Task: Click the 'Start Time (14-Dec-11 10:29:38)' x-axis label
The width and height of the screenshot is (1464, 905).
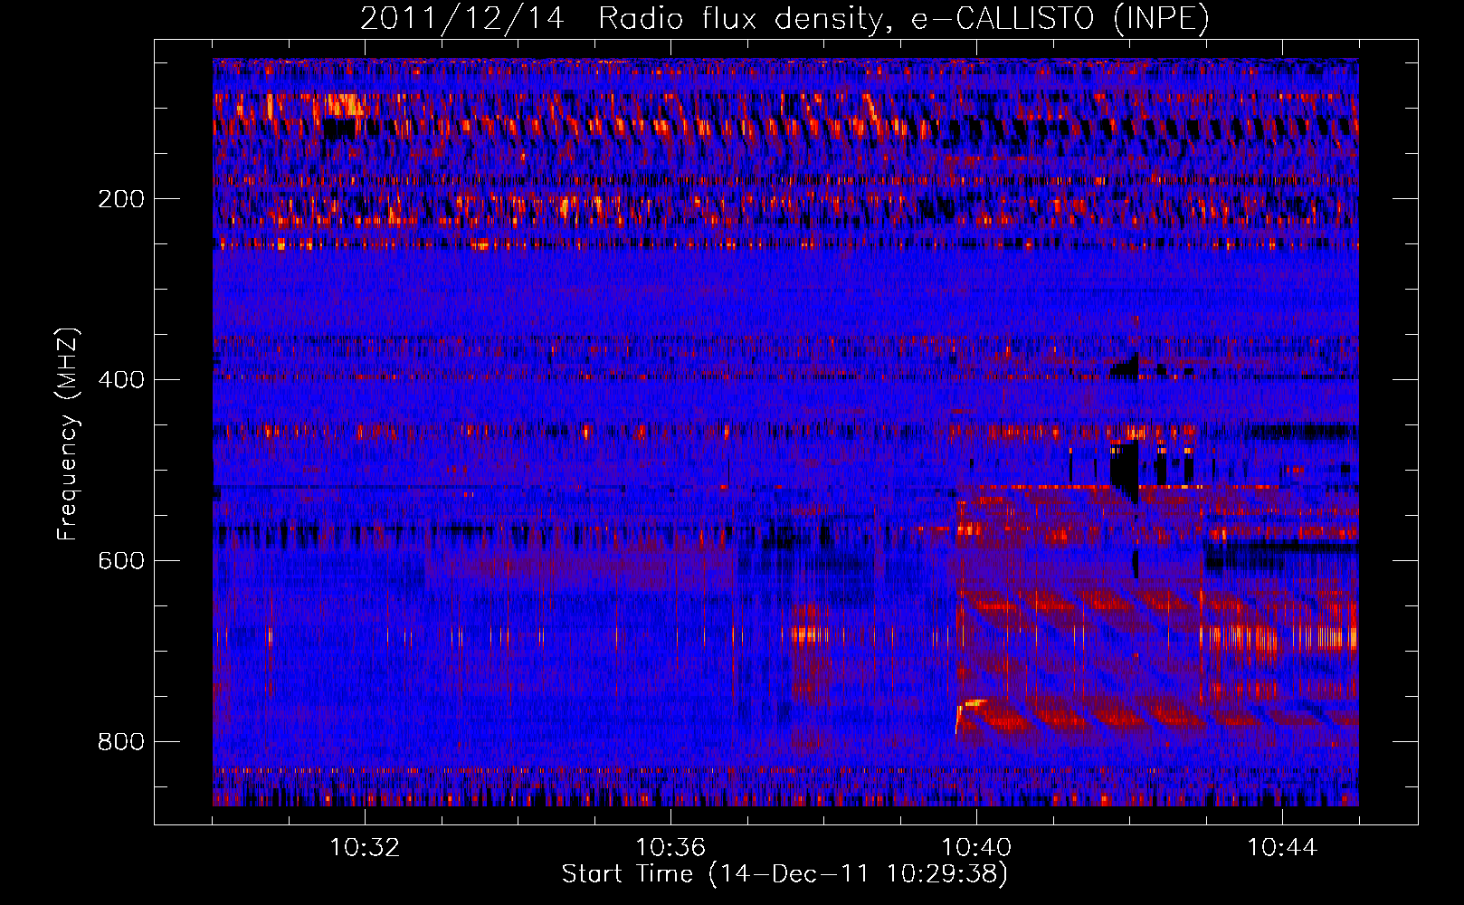Action: click(784, 874)
